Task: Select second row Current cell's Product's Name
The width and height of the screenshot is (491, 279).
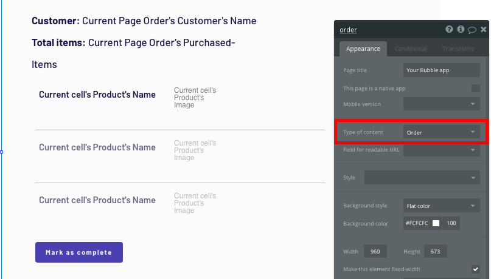Action: tap(97, 147)
